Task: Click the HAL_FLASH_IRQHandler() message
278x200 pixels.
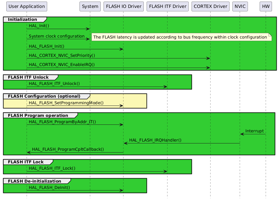Action: [x=155, y=140]
